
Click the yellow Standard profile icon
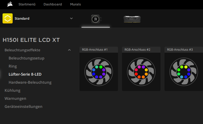click(8, 18)
